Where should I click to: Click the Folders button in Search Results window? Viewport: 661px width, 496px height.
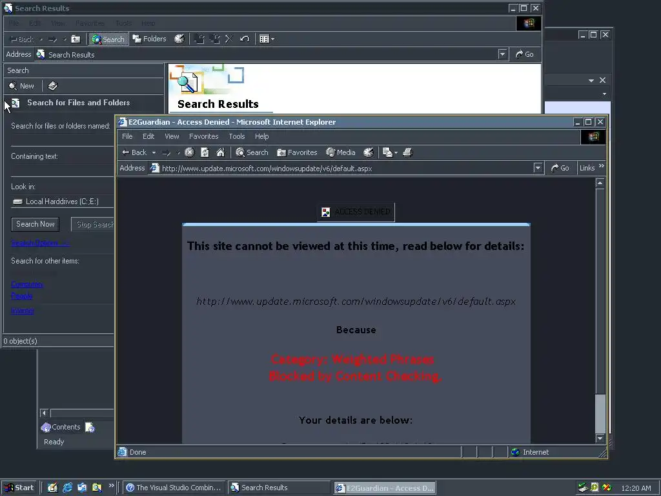pyautogui.click(x=149, y=39)
